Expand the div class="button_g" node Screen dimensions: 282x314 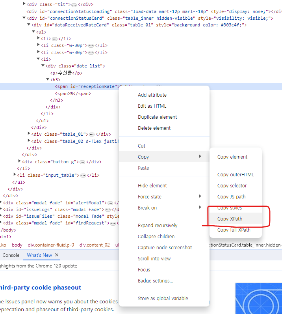click(x=19, y=161)
